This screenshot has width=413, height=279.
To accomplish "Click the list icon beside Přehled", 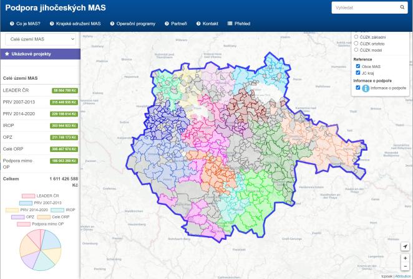I will (230, 24).
